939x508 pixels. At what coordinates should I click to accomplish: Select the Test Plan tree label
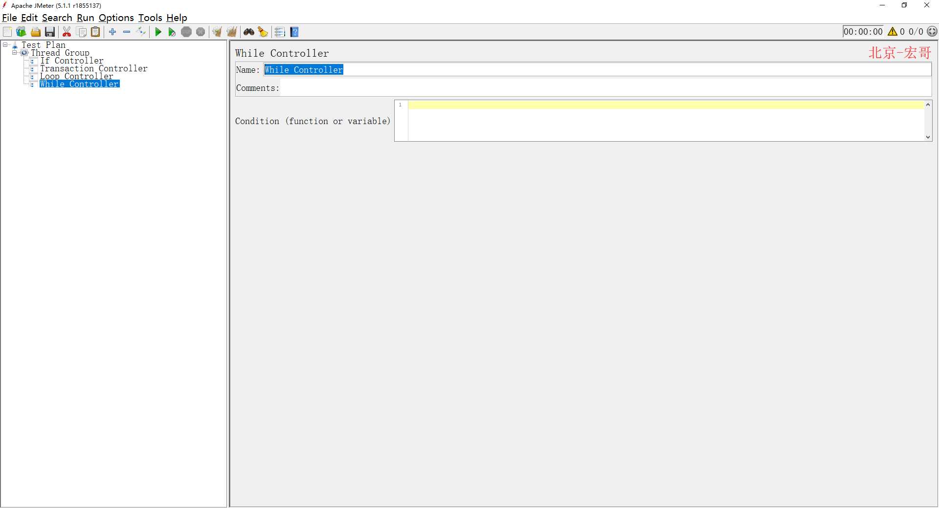click(x=43, y=45)
